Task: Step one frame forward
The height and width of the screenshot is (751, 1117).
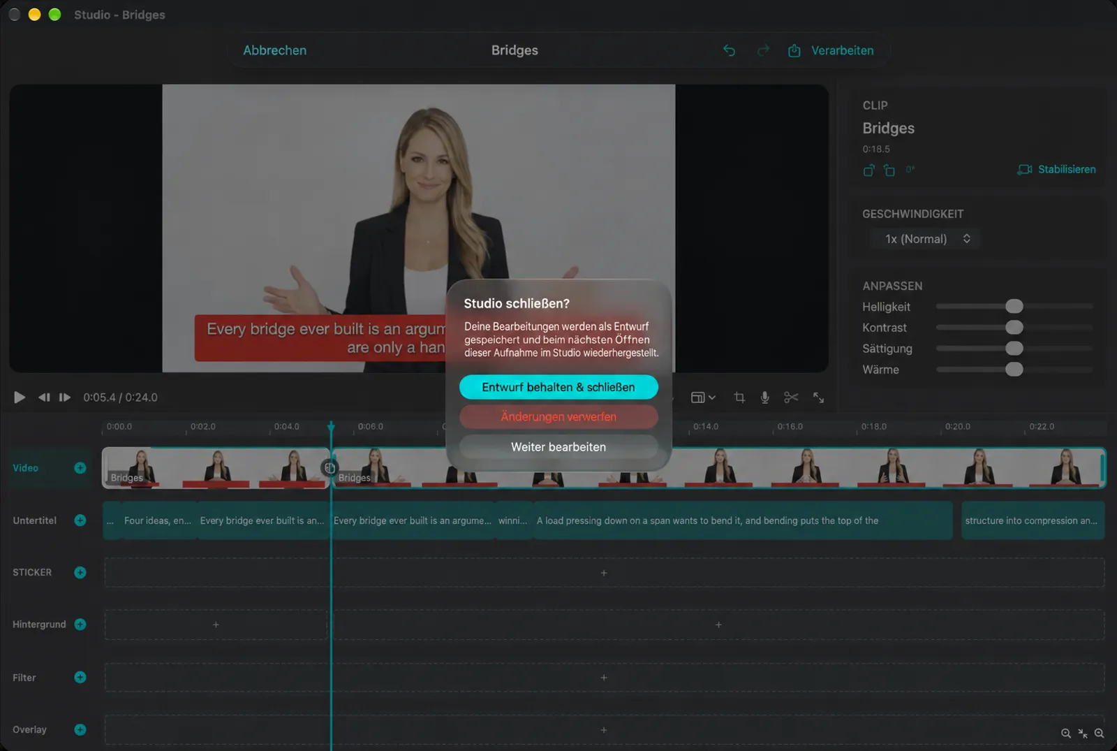Action: (x=65, y=398)
